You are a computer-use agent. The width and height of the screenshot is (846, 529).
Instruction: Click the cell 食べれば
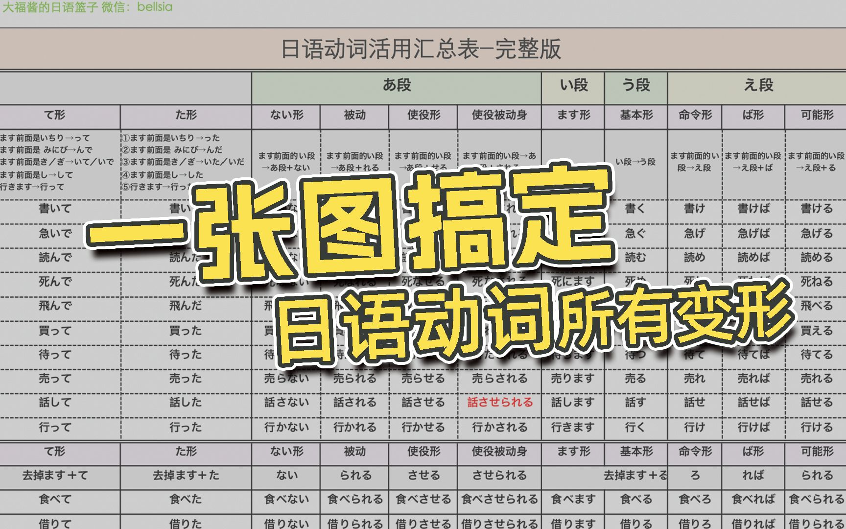(x=753, y=500)
